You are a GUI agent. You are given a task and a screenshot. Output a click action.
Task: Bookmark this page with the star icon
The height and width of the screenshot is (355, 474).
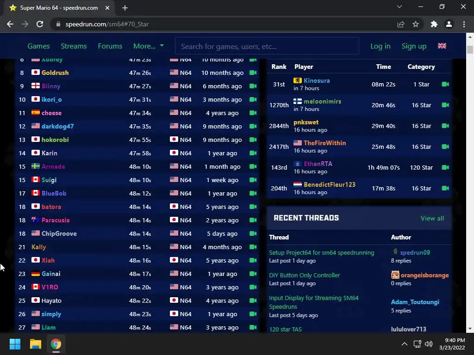coord(416,24)
